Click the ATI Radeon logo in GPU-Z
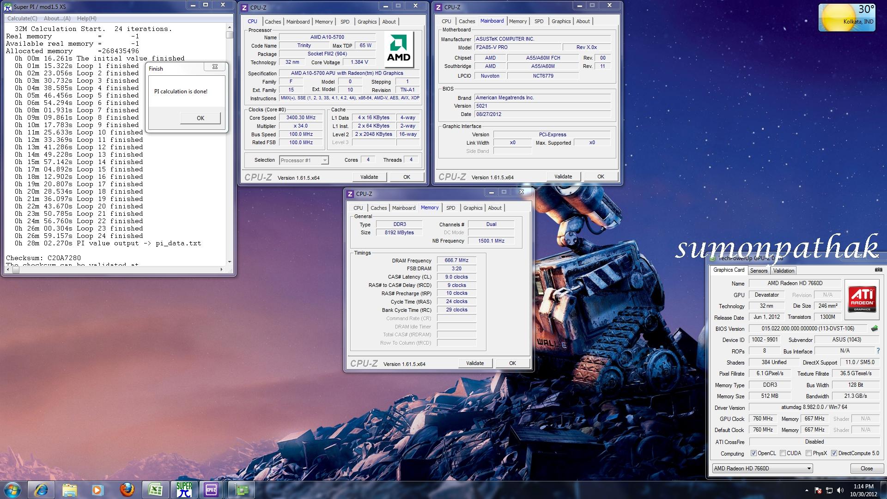The image size is (887, 499). click(862, 299)
